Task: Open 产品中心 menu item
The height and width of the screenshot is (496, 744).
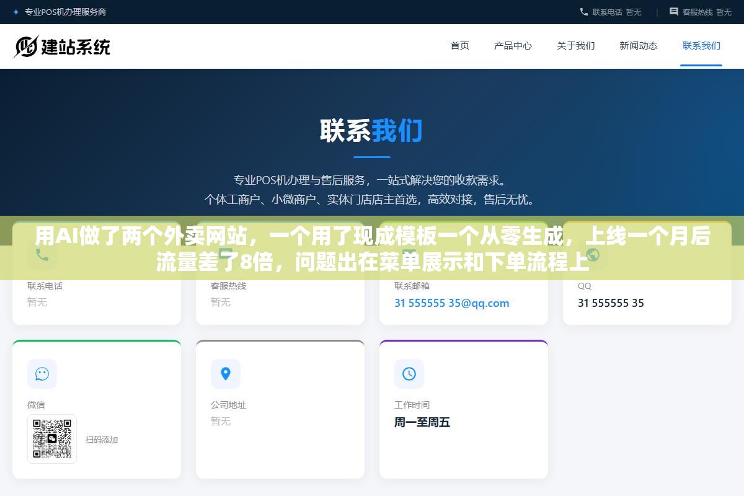Action: pos(513,45)
